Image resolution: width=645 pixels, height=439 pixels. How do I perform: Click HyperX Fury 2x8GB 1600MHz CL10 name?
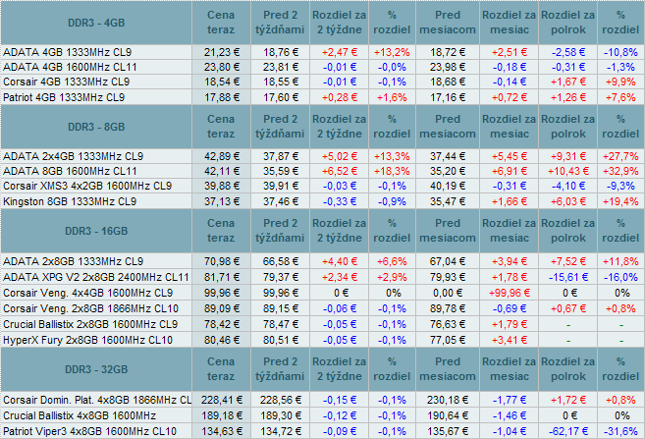point(87,340)
